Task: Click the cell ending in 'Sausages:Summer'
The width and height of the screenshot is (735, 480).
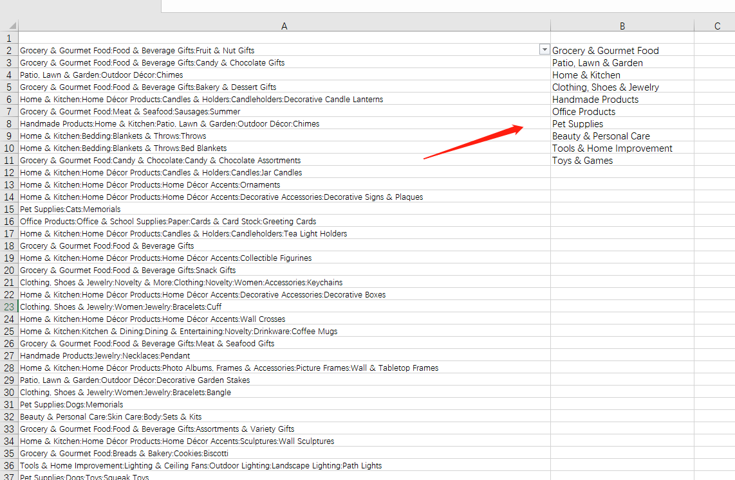Action: [x=284, y=111]
